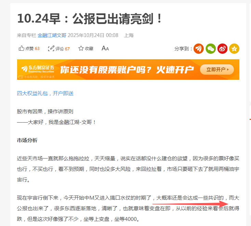Open the 金融江湖文哥 column link

coord(52,35)
